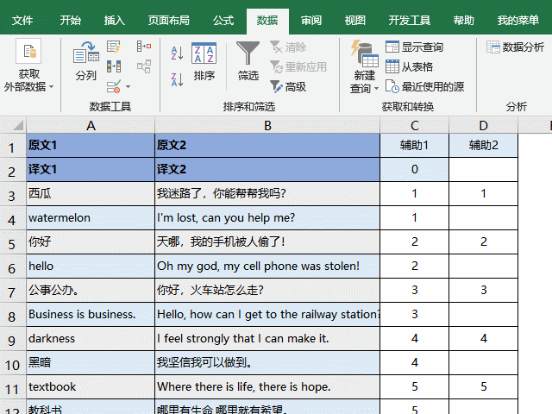Toggle the Filter (筛选) funnel
Image resolution: width=552 pixels, height=414 pixels.
(x=248, y=60)
